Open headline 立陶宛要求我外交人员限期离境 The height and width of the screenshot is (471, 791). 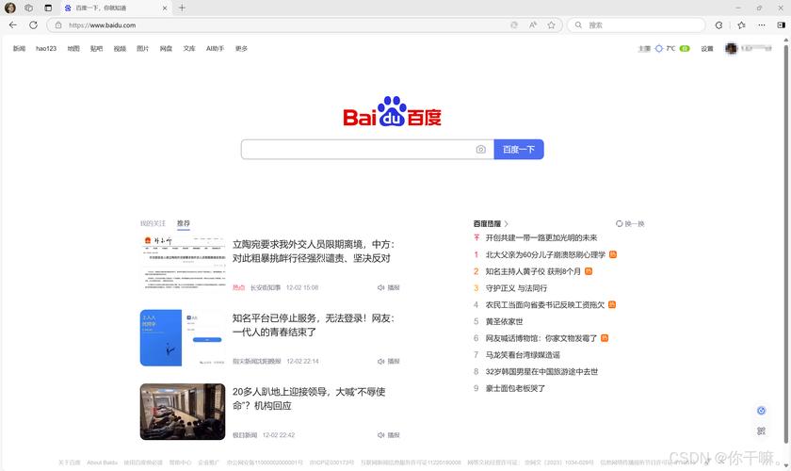click(314, 252)
